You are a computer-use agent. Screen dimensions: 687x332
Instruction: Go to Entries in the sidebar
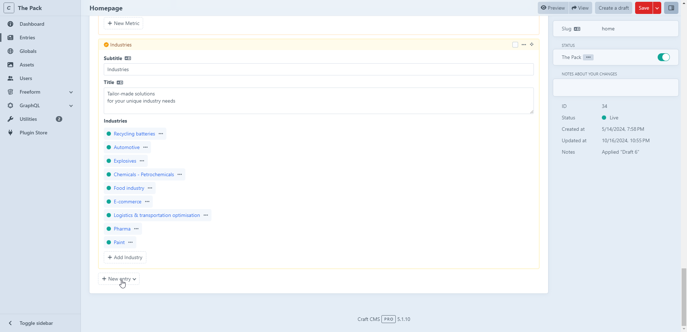[27, 38]
